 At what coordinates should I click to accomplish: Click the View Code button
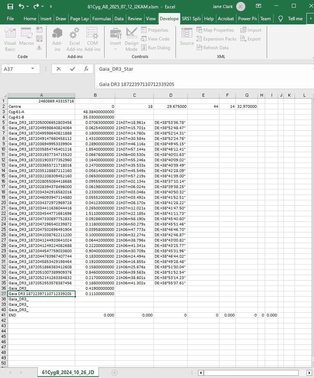click(155, 39)
